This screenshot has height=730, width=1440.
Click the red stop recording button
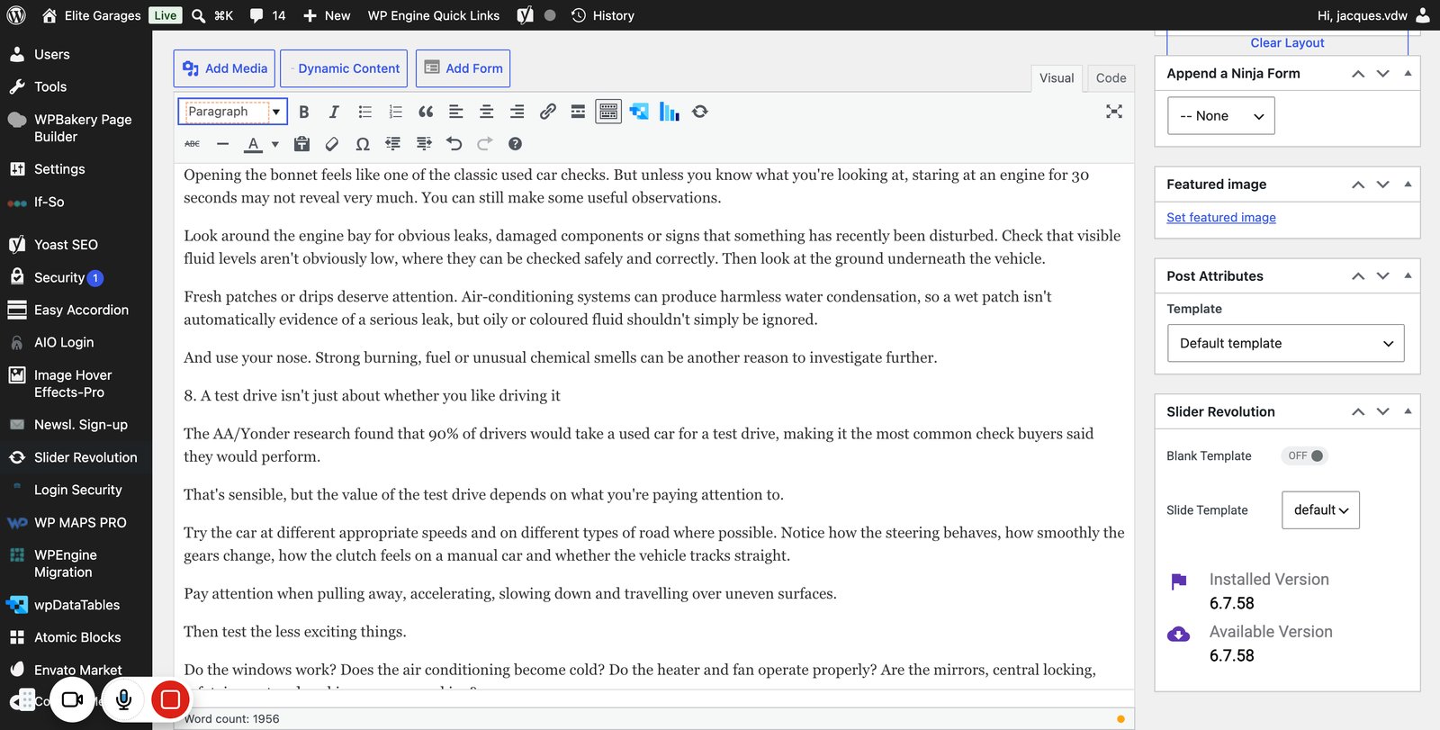pyautogui.click(x=170, y=699)
